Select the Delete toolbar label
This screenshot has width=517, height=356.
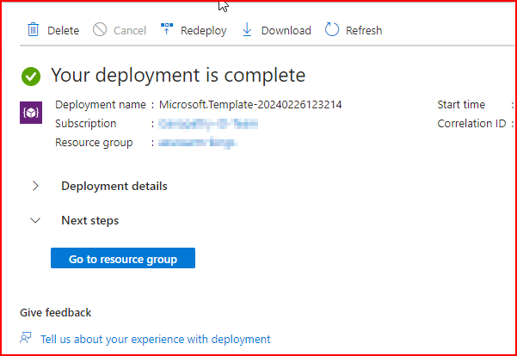tap(64, 30)
